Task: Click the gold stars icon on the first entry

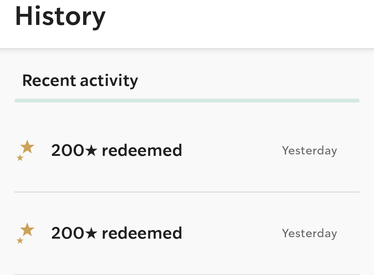Action: pos(25,151)
